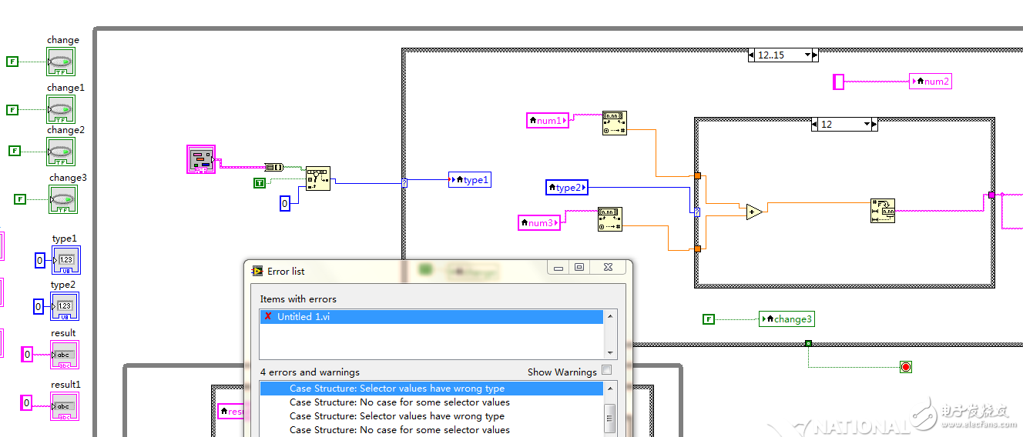Click the red stop loop condition terminal
The image size is (1023, 437).
[x=906, y=367]
